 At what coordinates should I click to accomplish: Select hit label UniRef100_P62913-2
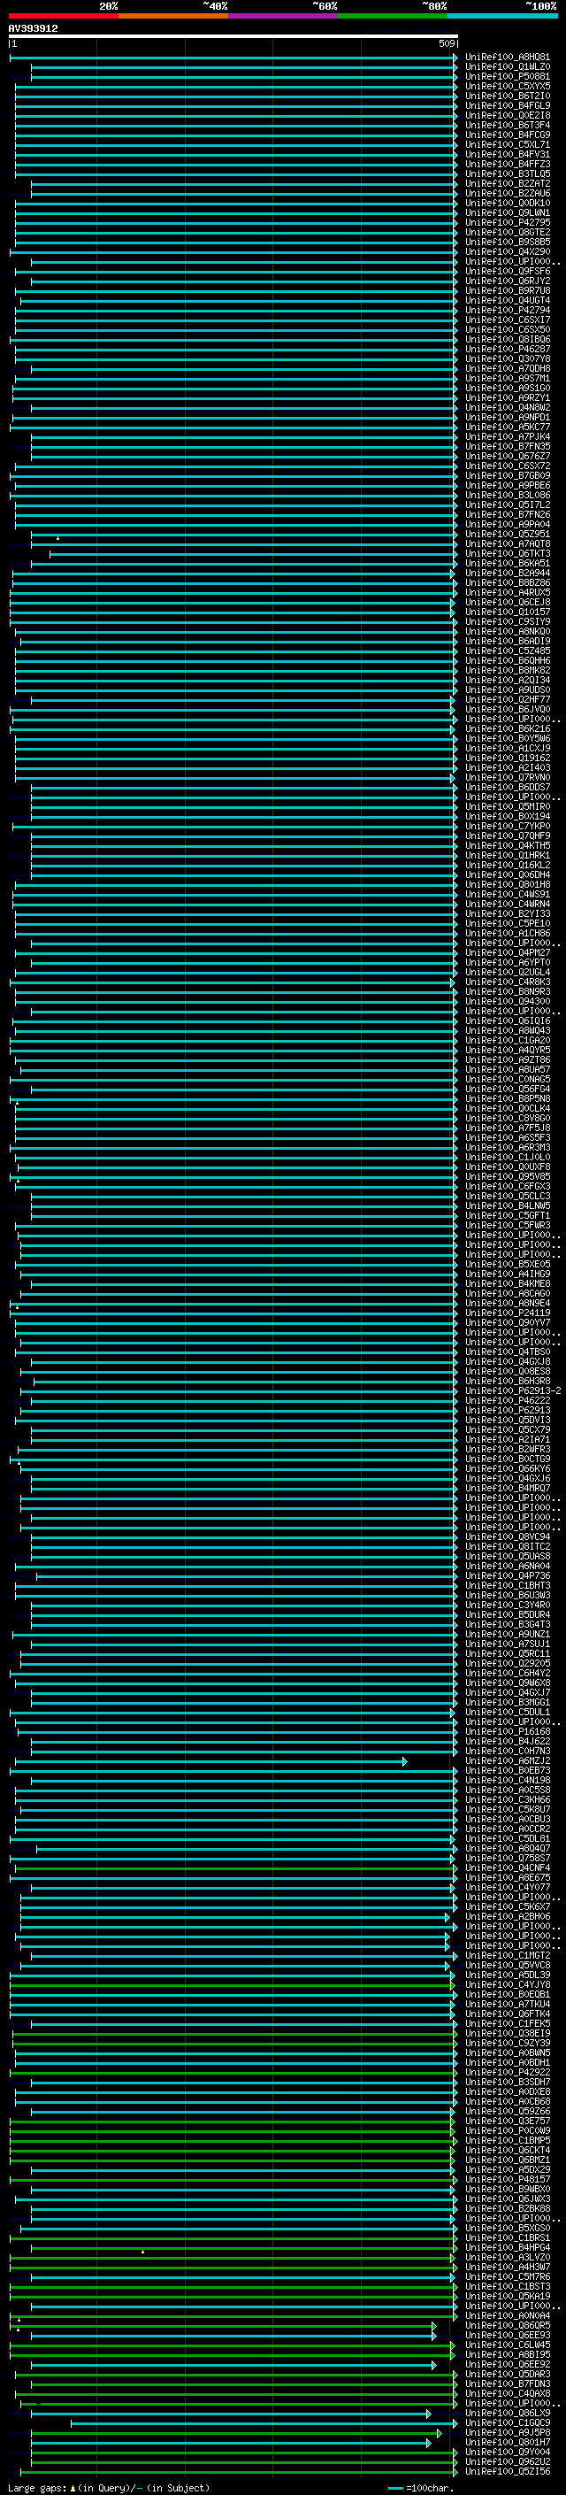[x=513, y=1390]
